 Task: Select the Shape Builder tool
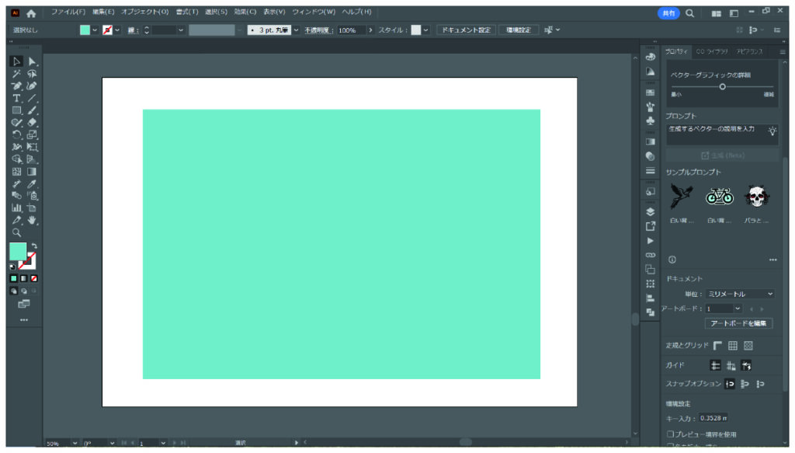pos(16,159)
